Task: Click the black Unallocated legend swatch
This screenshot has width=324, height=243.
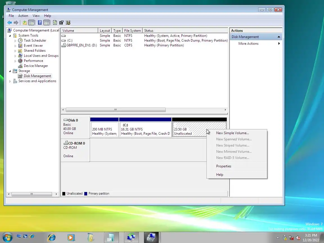Action: click(x=64, y=194)
